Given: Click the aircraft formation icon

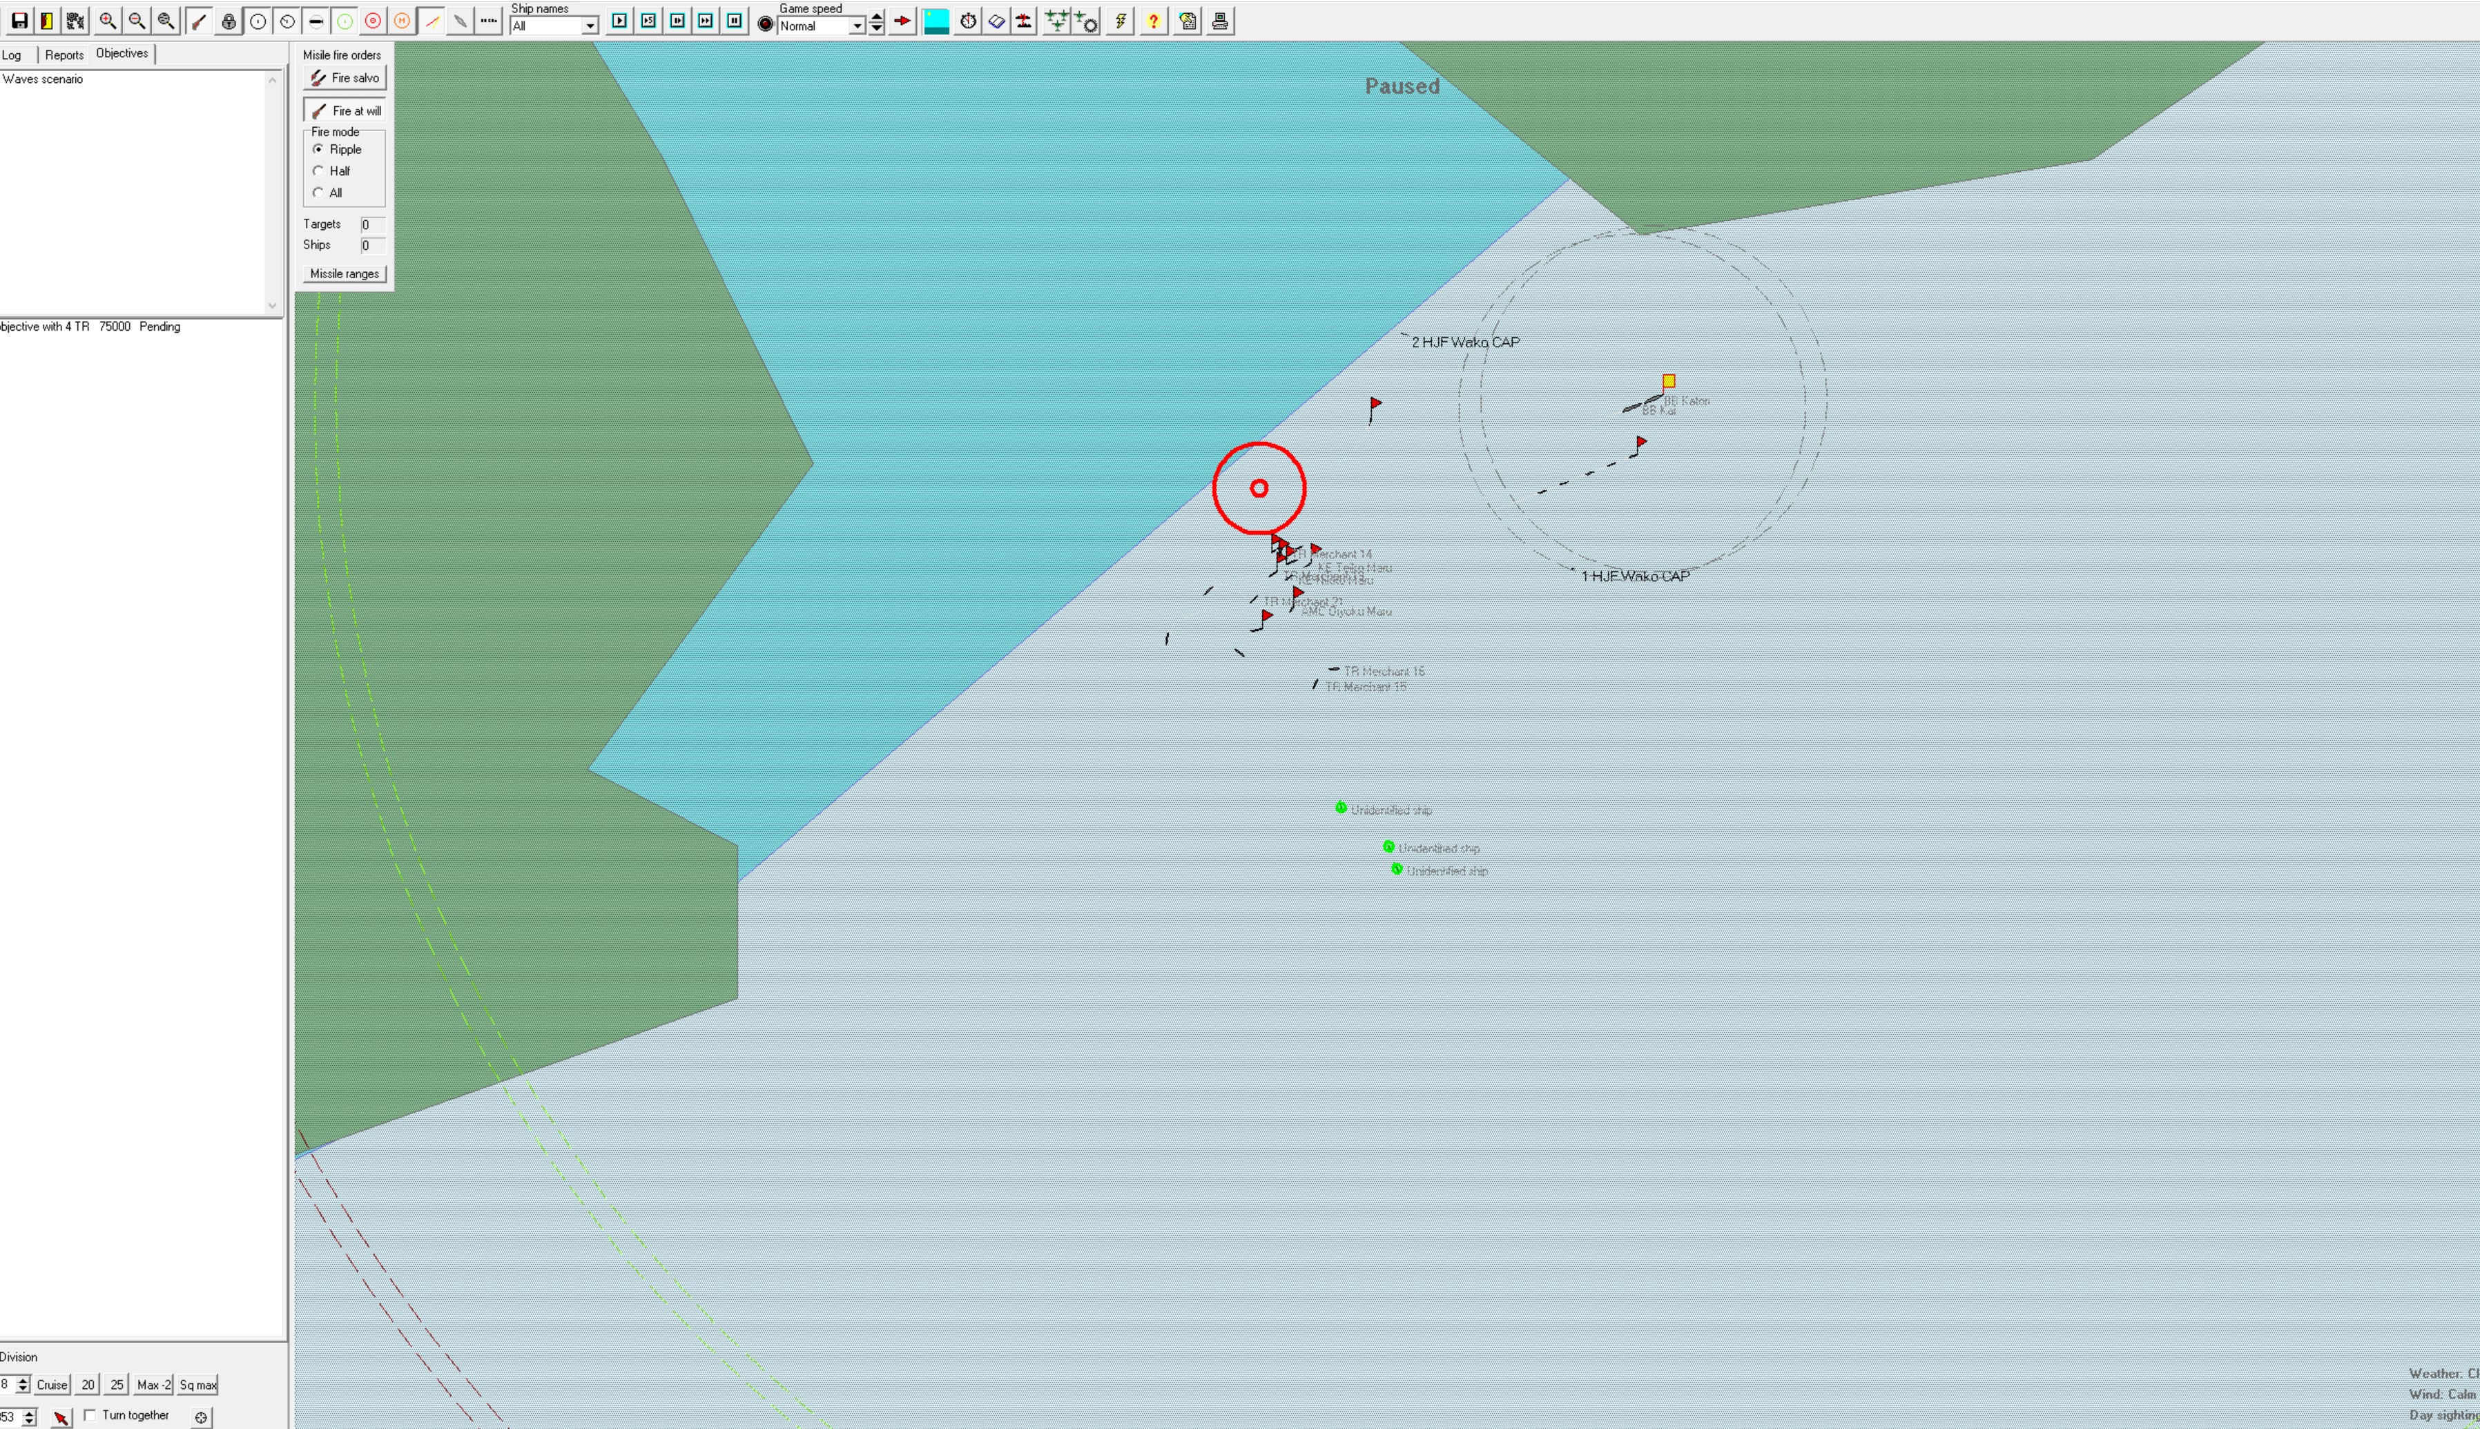Looking at the screenshot, I should click(1056, 21).
